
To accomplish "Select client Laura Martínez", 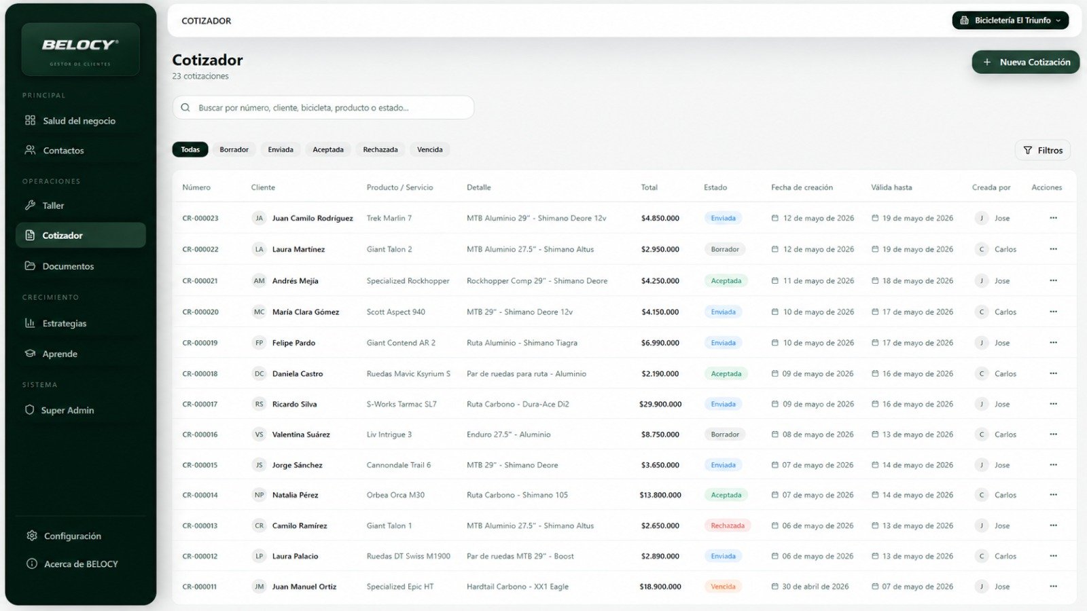I will pos(298,249).
